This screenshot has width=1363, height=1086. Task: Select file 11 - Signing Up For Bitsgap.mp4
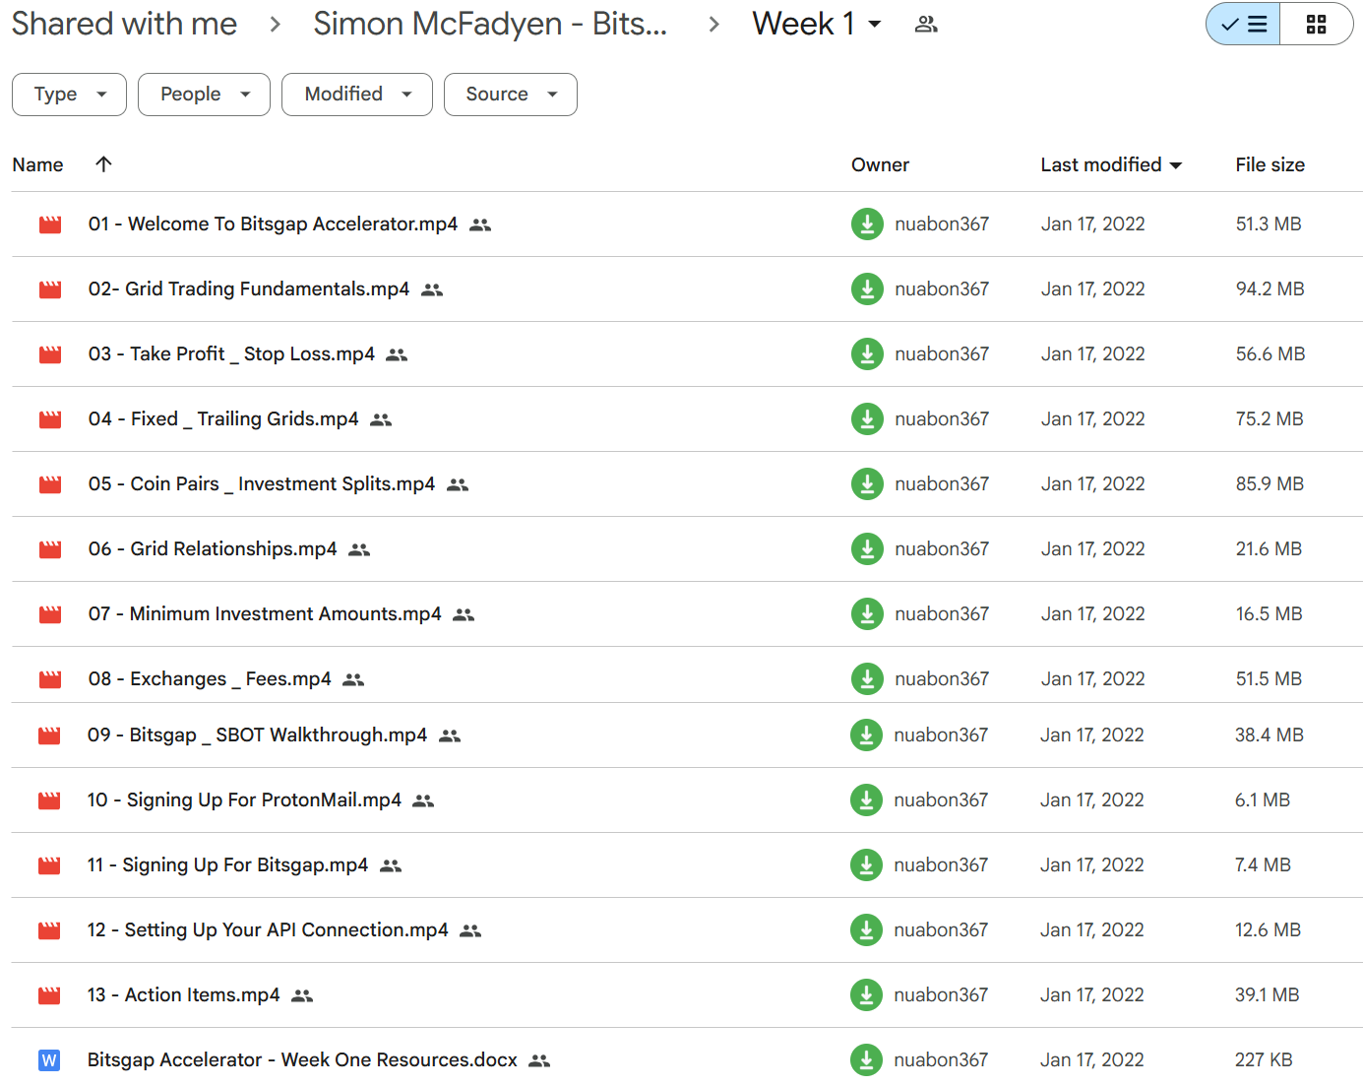click(x=227, y=865)
